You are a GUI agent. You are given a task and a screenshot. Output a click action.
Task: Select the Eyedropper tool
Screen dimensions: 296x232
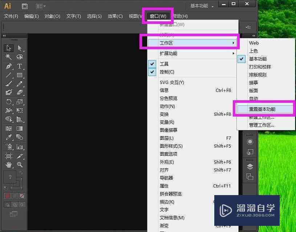[9, 137]
